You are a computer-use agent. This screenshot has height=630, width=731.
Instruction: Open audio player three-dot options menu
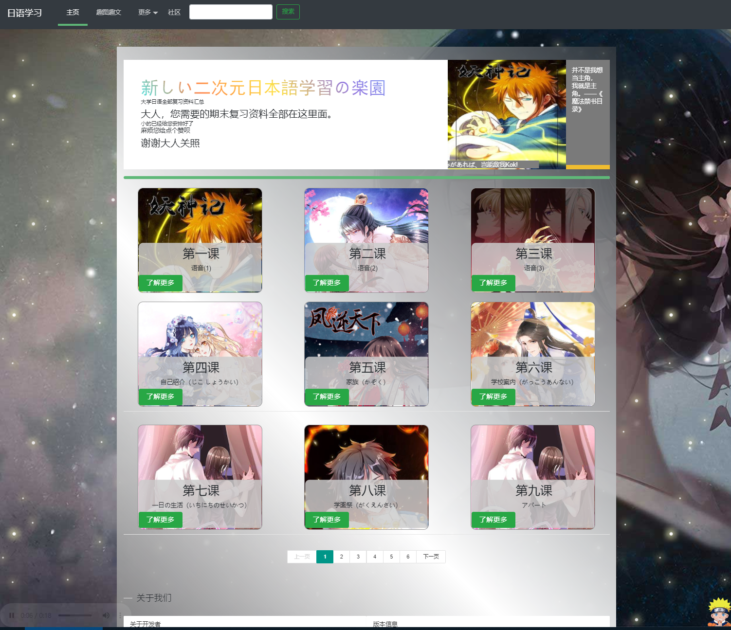[120, 615]
